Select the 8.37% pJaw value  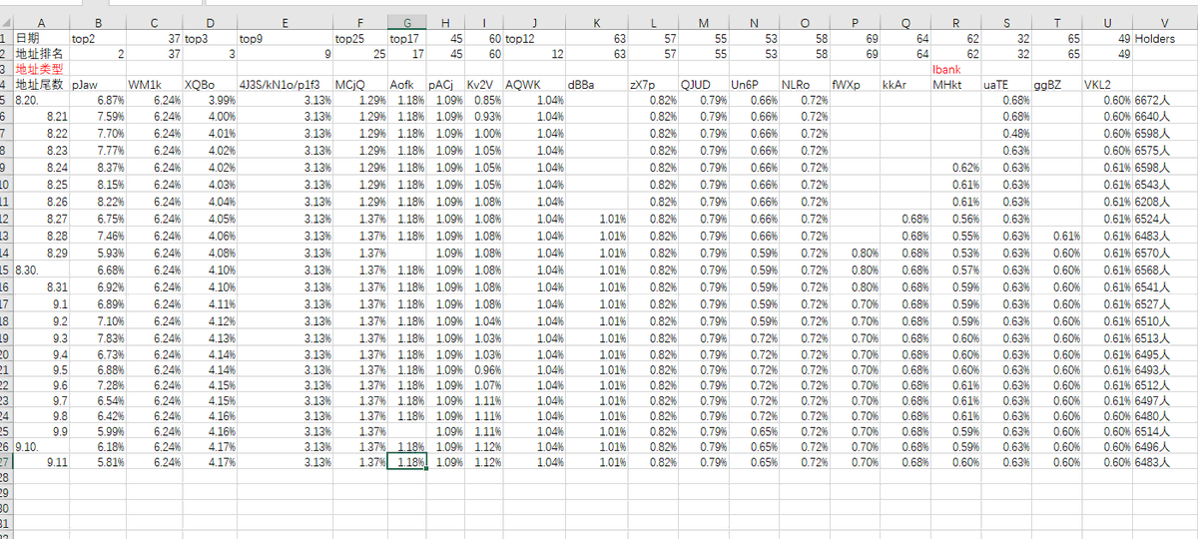pyautogui.click(x=98, y=168)
